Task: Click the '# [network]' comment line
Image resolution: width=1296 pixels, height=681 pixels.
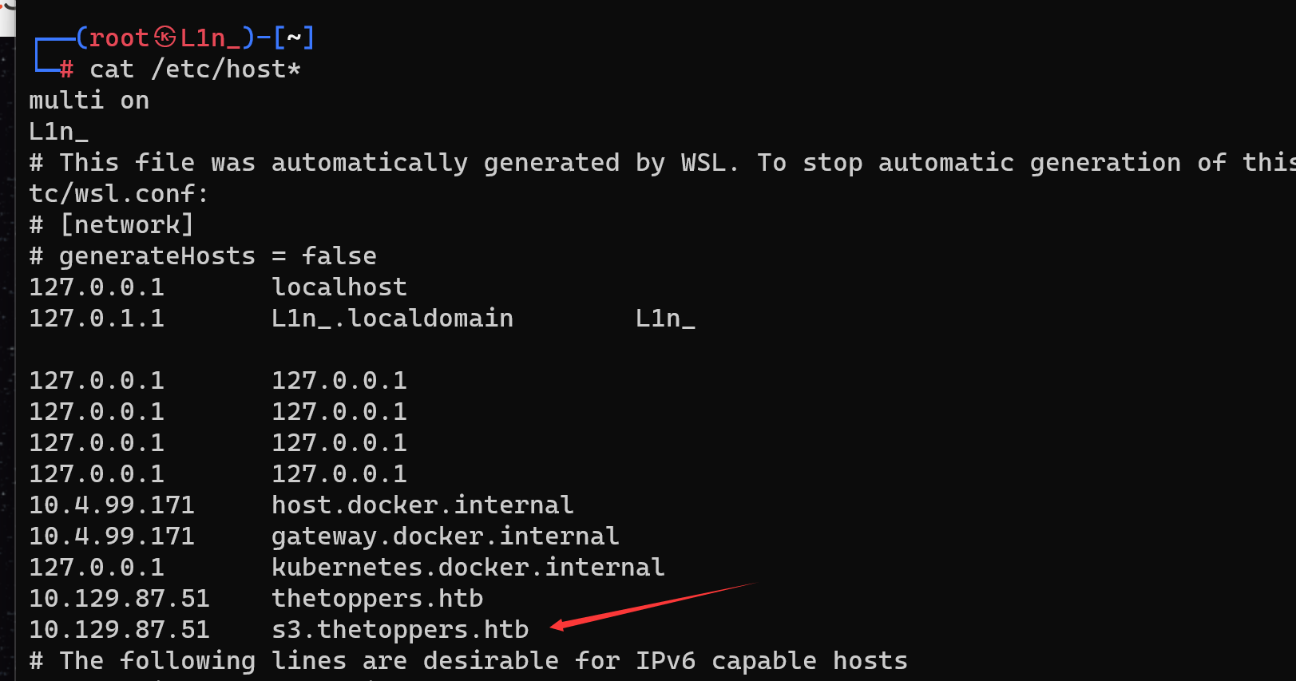Action: pyautogui.click(x=111, y=225)
